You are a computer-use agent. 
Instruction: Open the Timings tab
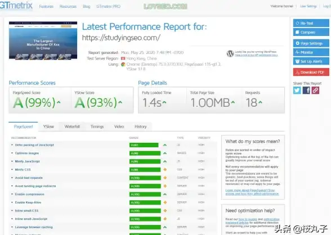pos(97,126)
